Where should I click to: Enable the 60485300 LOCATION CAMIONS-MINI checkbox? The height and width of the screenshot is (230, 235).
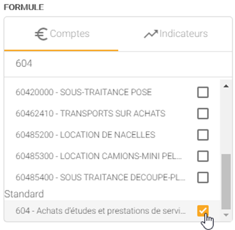[x=202, y=156]
